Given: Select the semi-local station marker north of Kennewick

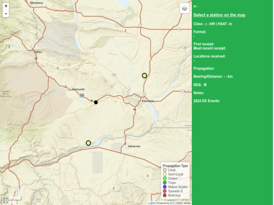Looking at the screenshot, I should (144, 75).
